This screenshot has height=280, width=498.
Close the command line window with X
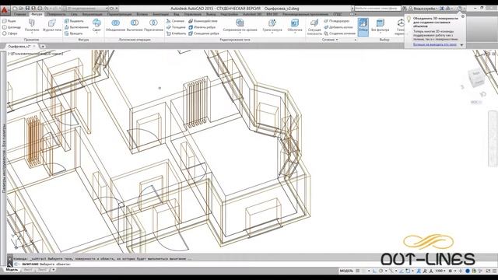click(x=10, y=259)
